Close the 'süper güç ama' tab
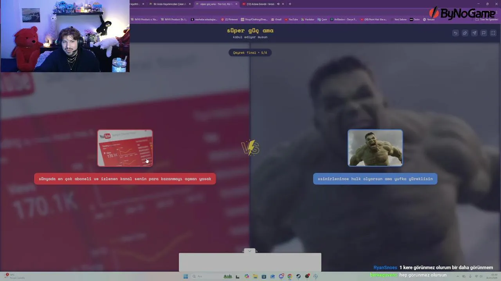 click(236, 4)
